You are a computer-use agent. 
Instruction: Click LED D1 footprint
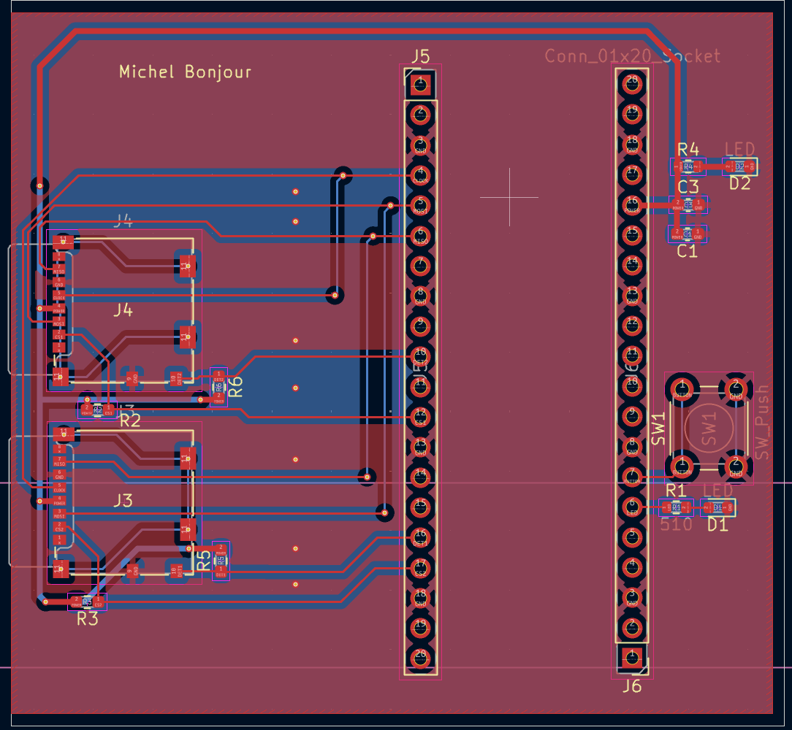[717, 507]
